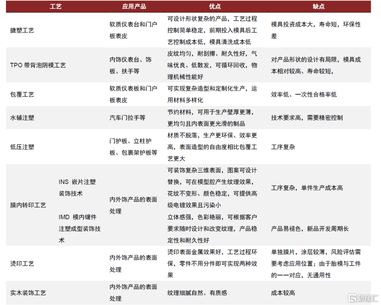Select the 效率低、一次性合格率低 disadvantage cell
The image size is (381, 305).
click(x=304, y=94)
